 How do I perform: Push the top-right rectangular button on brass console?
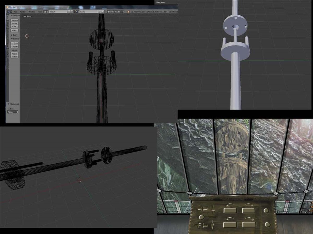[248, 210]
